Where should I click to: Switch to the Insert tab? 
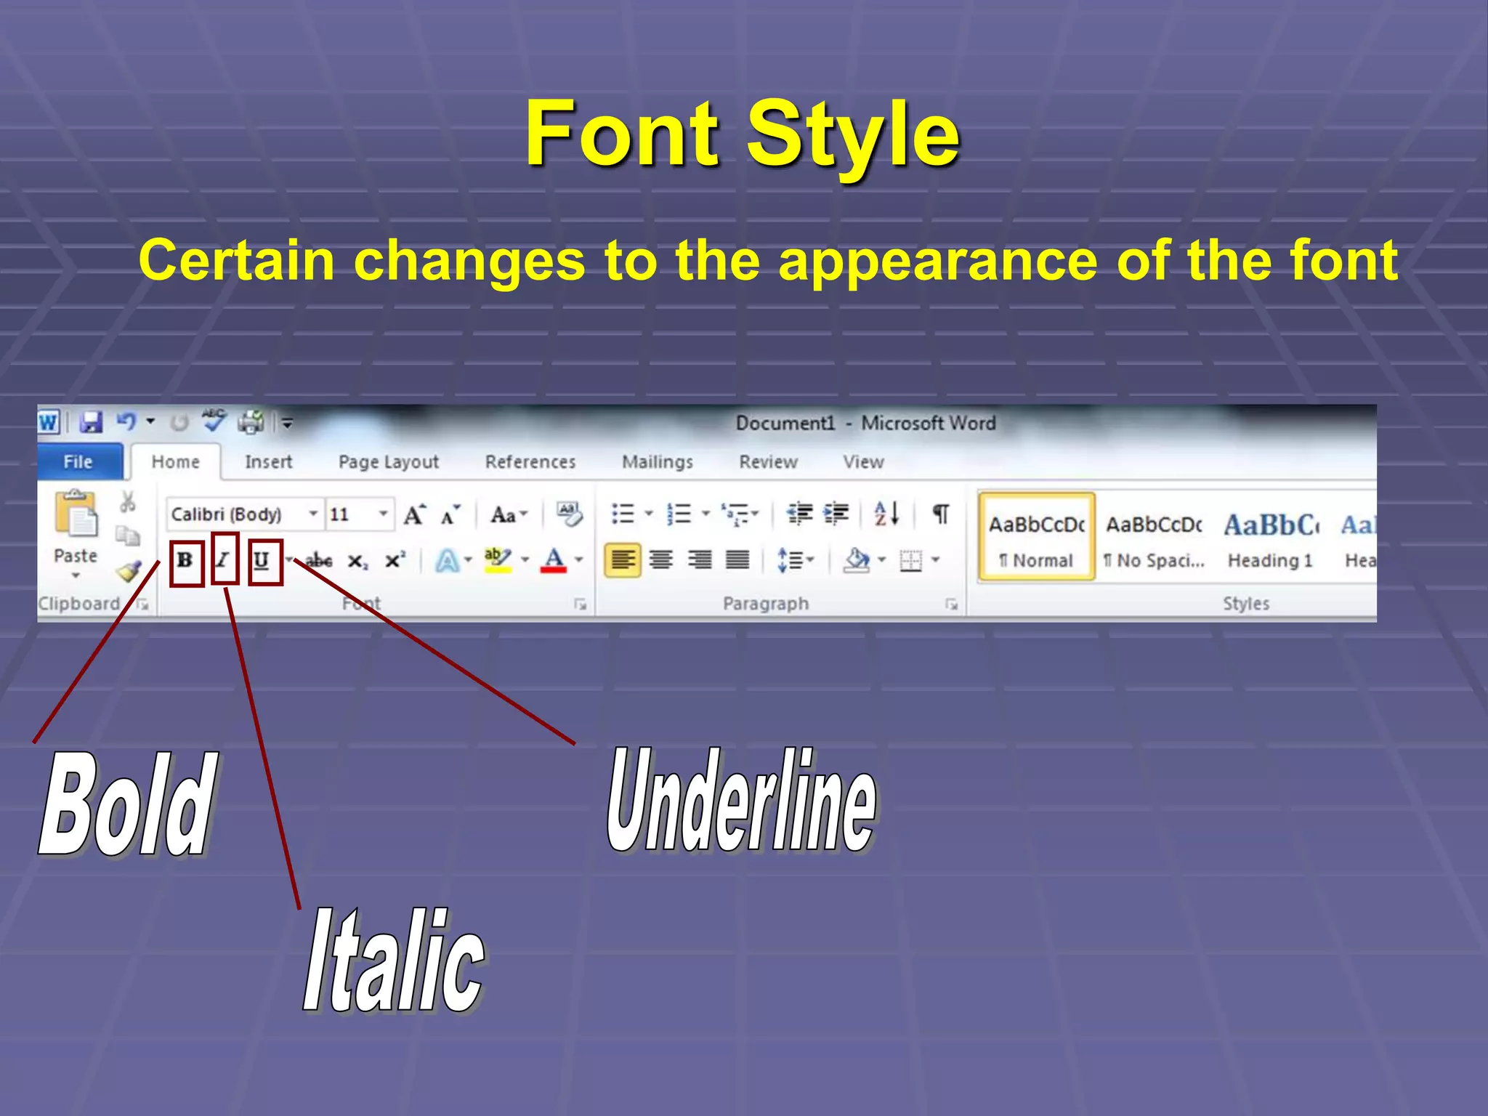tap(268, 462)
